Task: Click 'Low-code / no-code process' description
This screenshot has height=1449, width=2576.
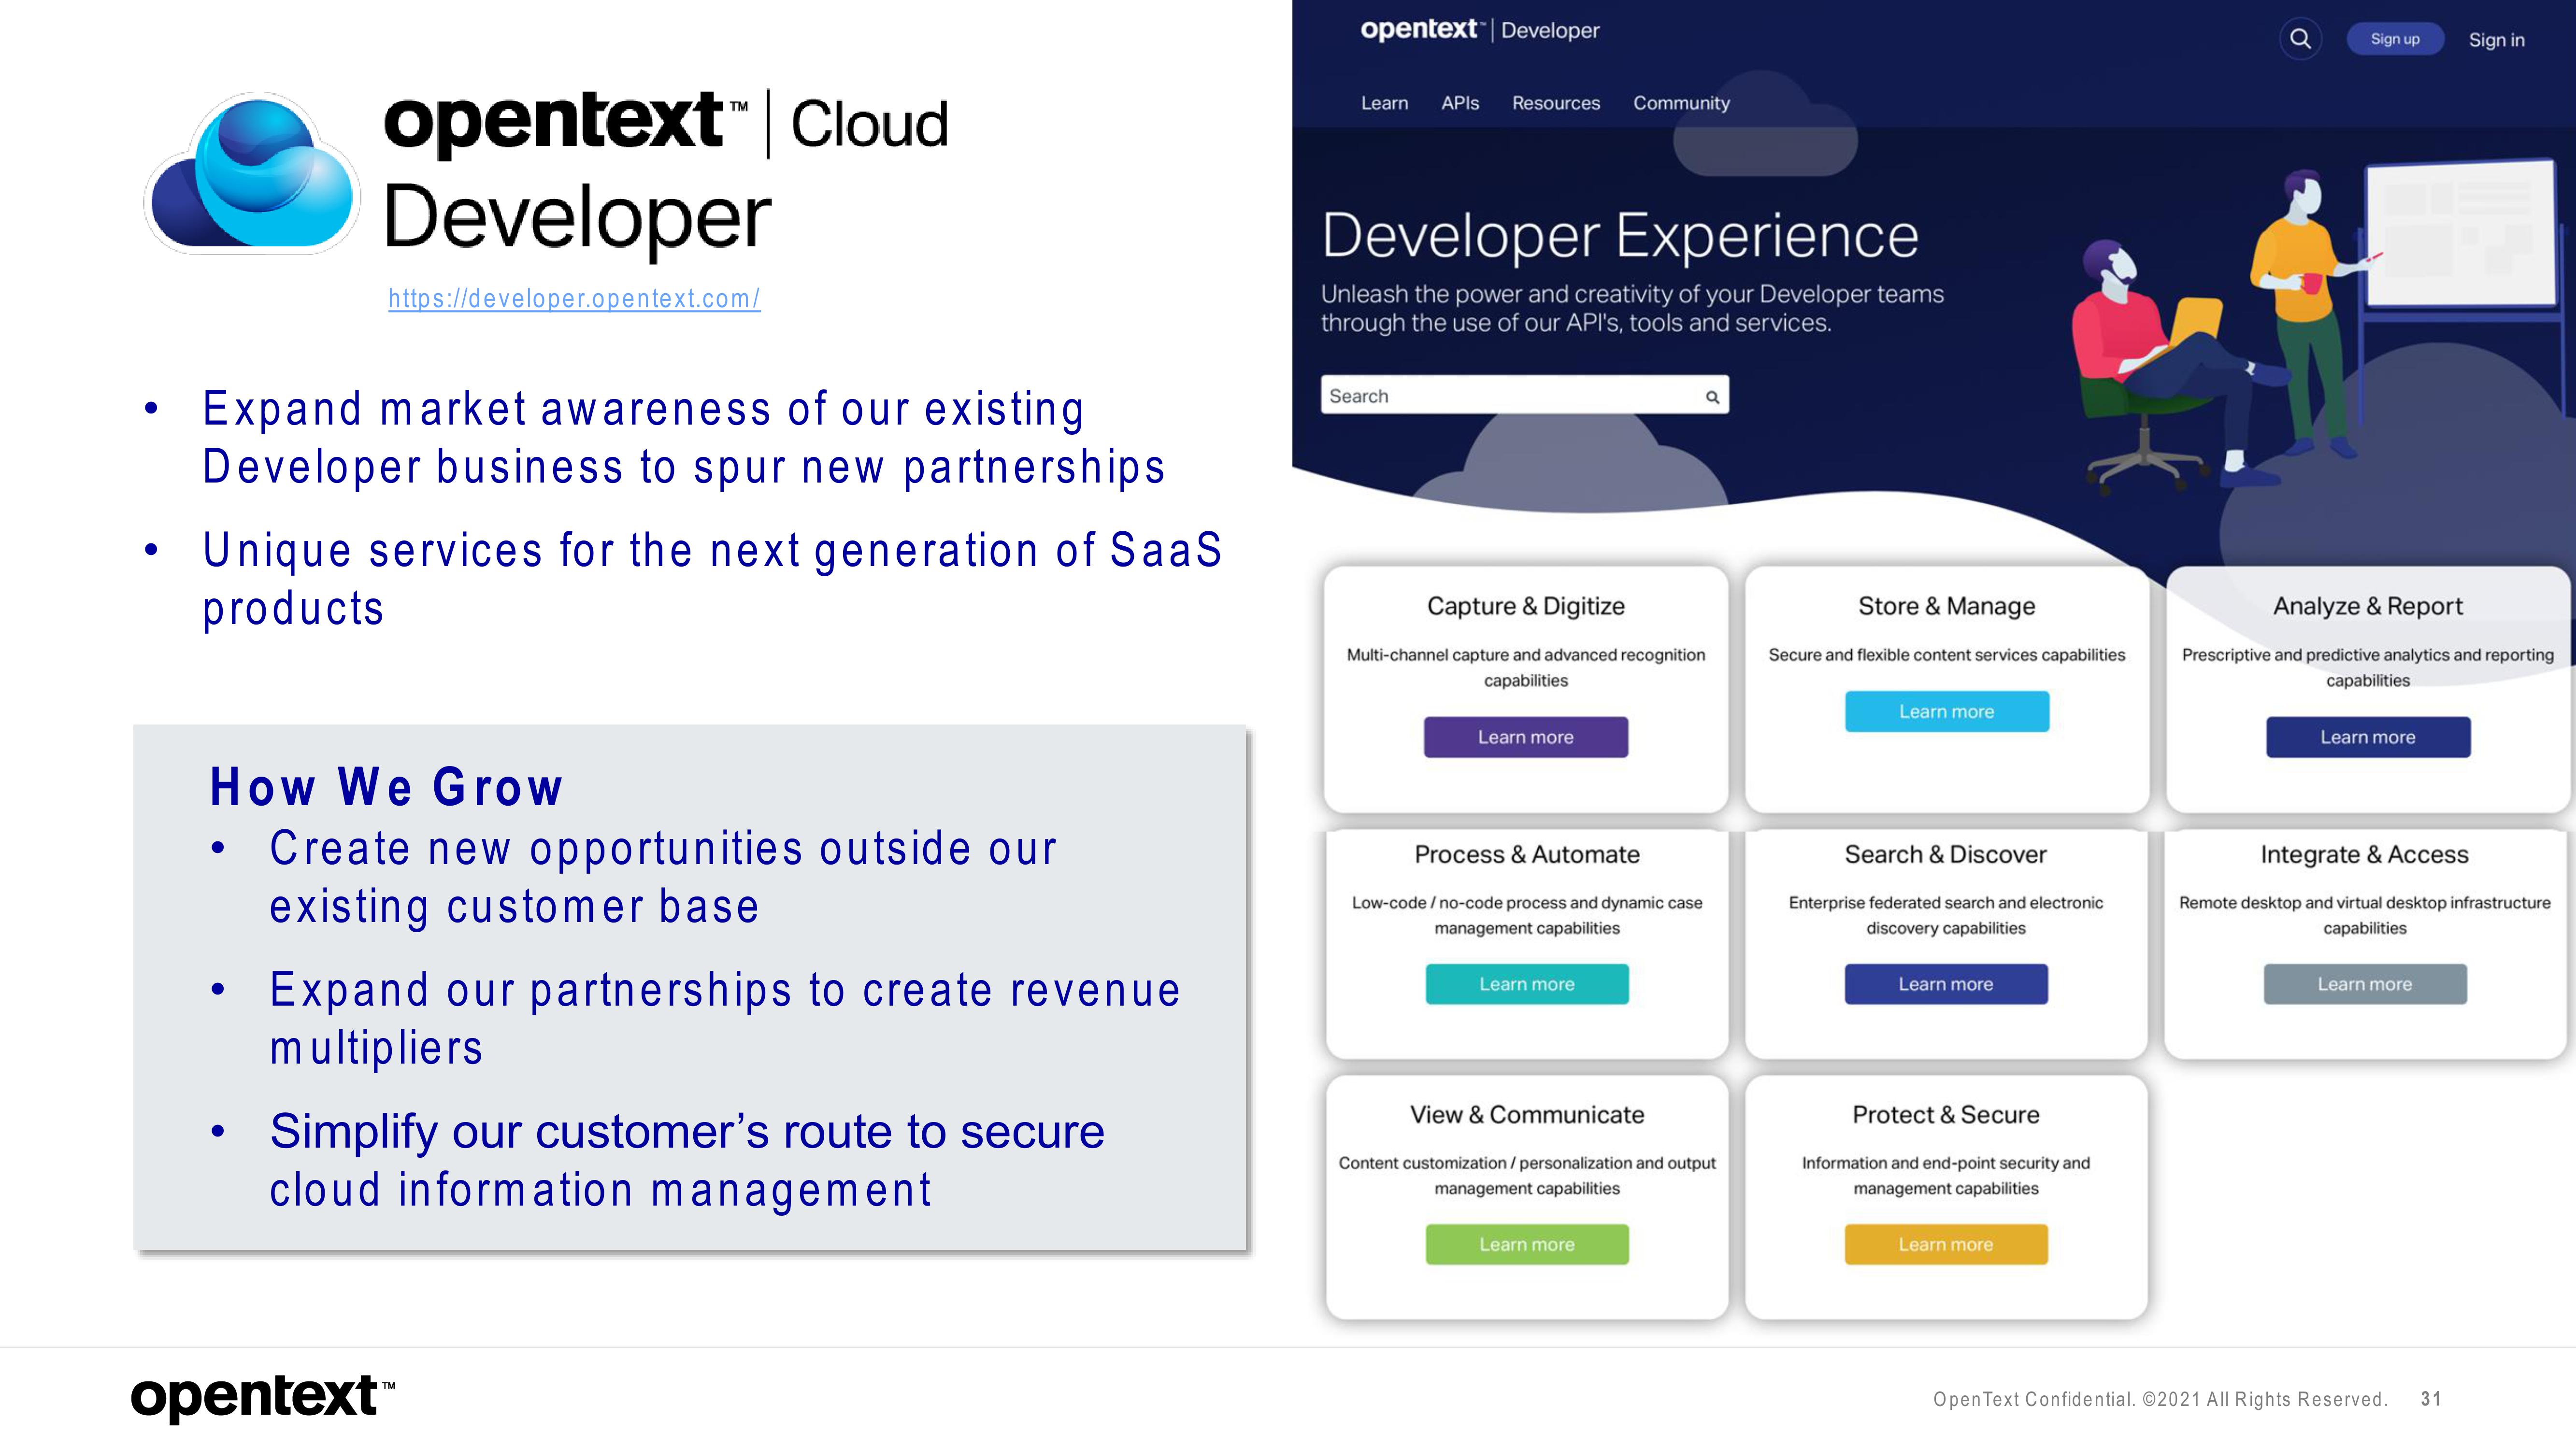Action: 1526,915
